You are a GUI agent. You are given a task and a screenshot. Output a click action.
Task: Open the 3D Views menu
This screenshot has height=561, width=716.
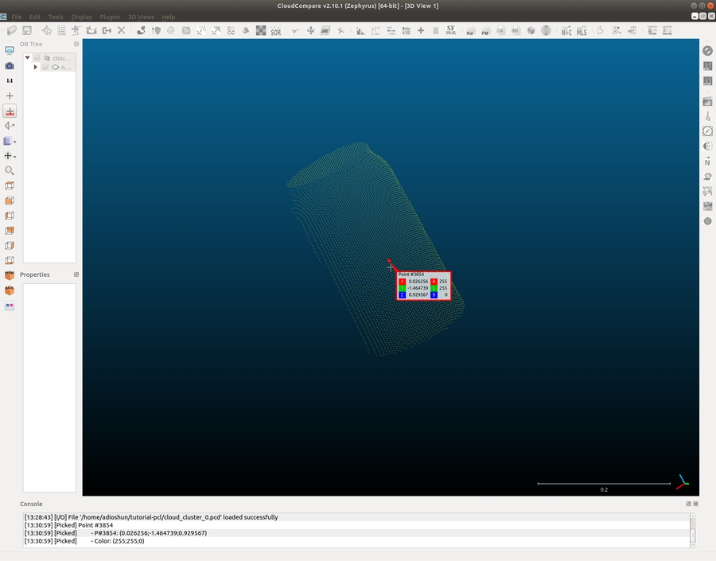pos(141,17)
